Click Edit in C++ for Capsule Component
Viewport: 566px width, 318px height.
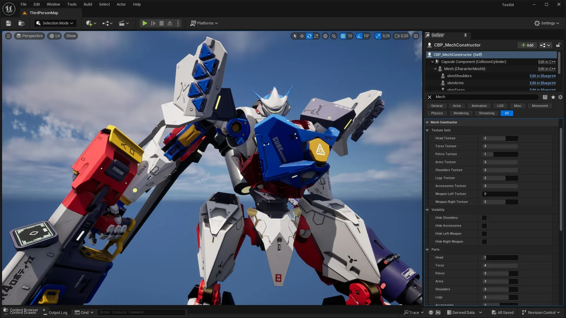546,62
